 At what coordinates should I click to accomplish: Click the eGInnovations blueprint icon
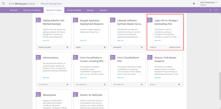click(38, 57)
